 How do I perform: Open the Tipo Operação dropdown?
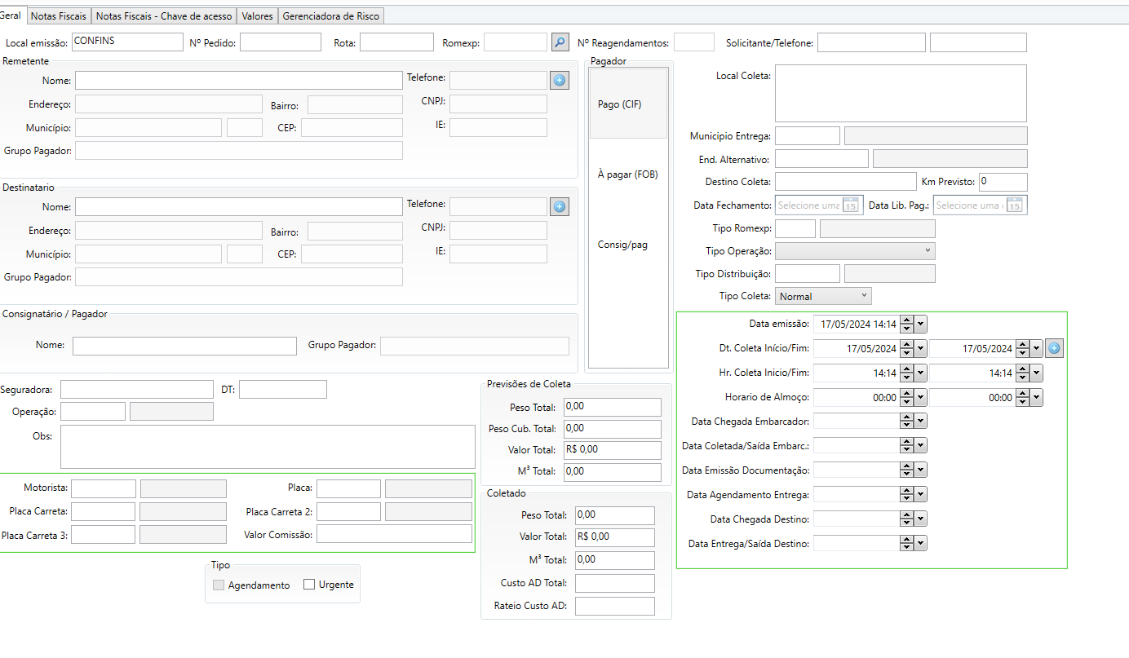tap(855, 250)
